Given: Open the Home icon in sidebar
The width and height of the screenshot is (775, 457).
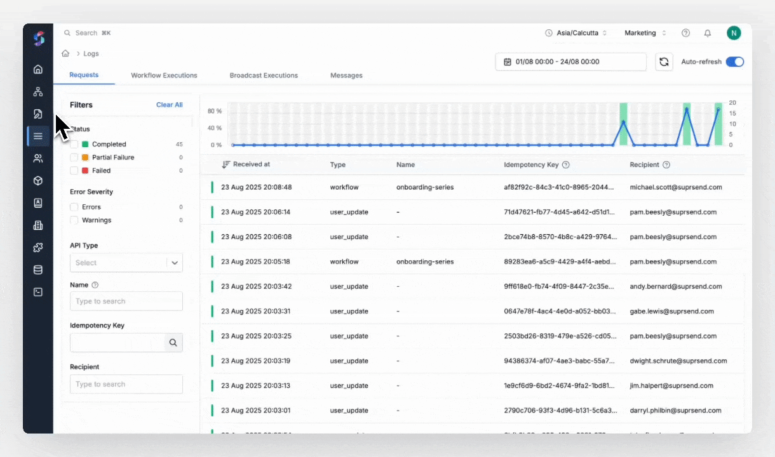Looking at the screenshot, I should pos(38,69).
